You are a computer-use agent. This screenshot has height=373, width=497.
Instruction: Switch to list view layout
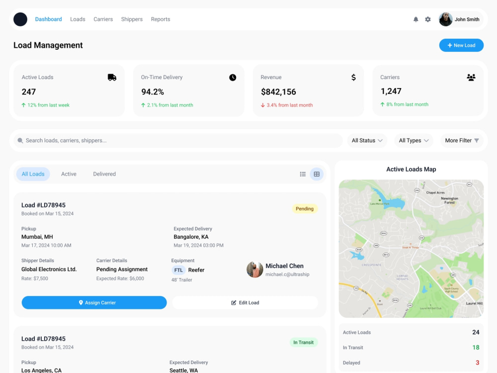[303, 174]
